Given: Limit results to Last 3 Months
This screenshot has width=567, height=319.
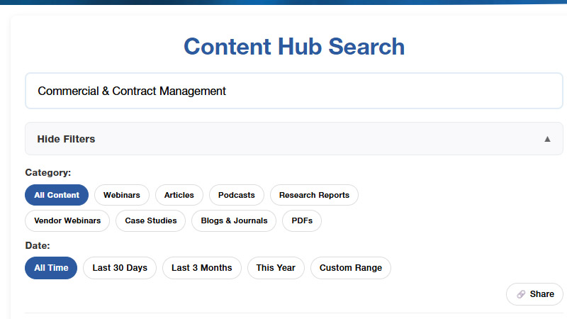Looking at the screenshot, I should point(202,268).
